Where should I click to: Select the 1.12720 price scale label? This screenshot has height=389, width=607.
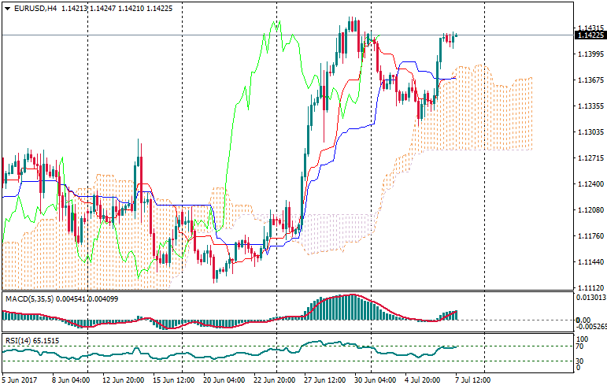590,158
